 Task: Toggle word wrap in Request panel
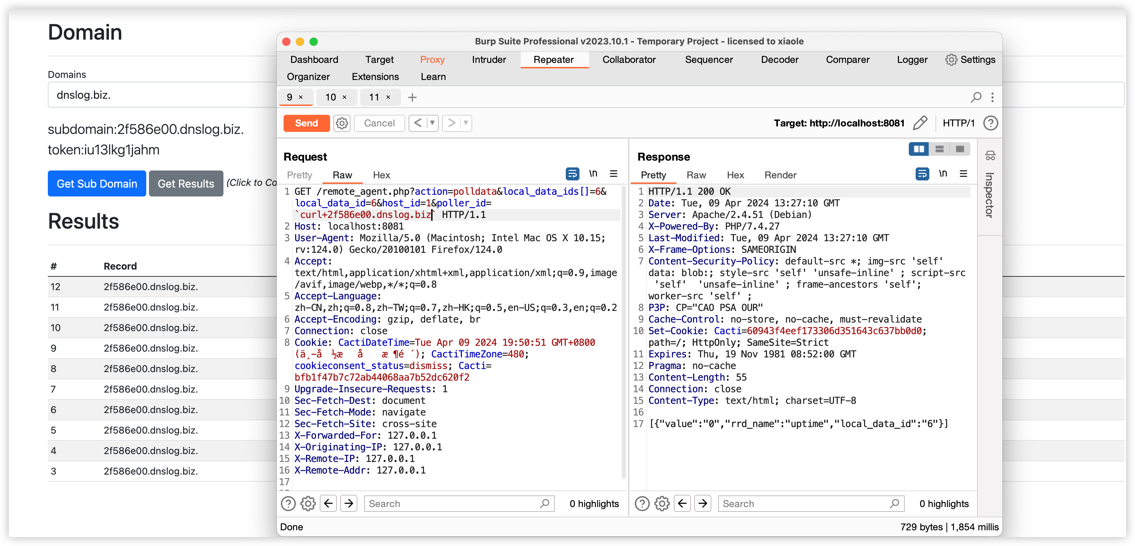[572, 174]
